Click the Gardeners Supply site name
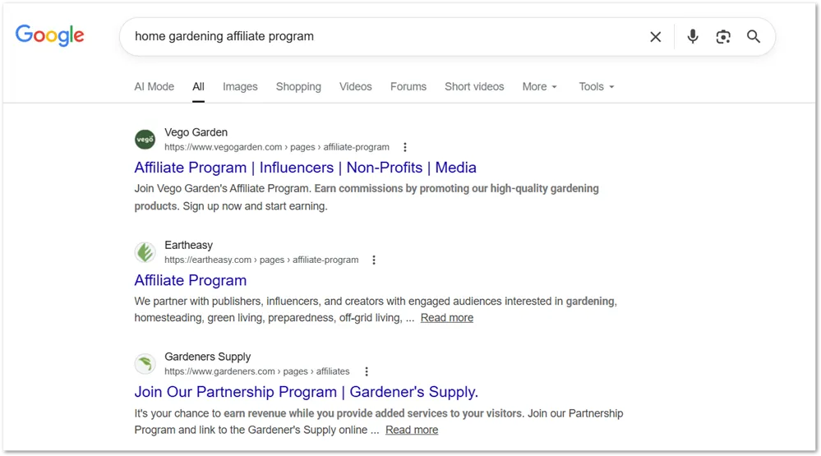The width and height of the screenshot is (821, 456). click(x=208, y=357)
